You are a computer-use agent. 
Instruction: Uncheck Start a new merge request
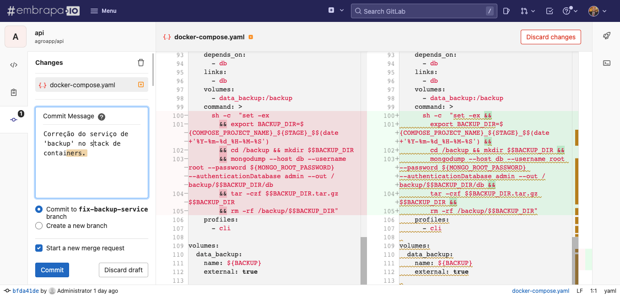pyautogui.click(x=39, y=248)
